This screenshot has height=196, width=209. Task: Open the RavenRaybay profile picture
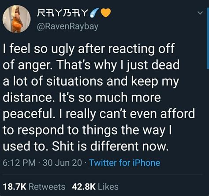16,19
